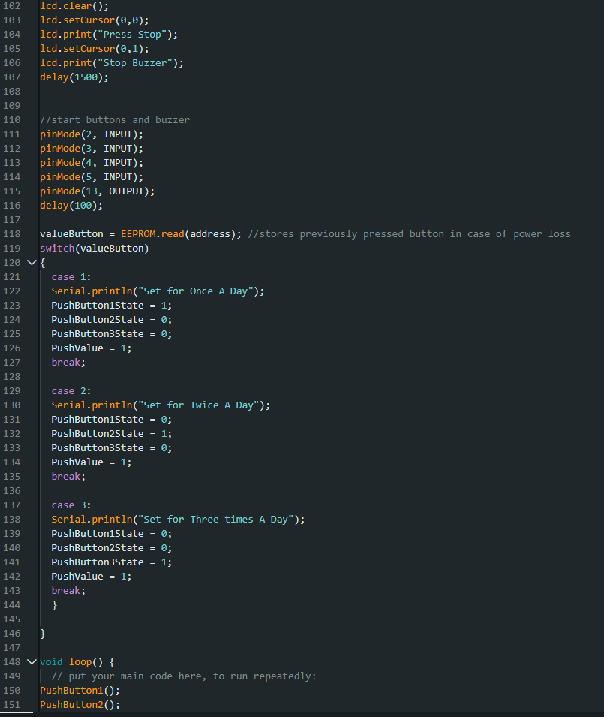This screenshot has height=717, width=604.
Task: Click on pinMode(2, INPUT); line
Action: click(x=92, y=134)
